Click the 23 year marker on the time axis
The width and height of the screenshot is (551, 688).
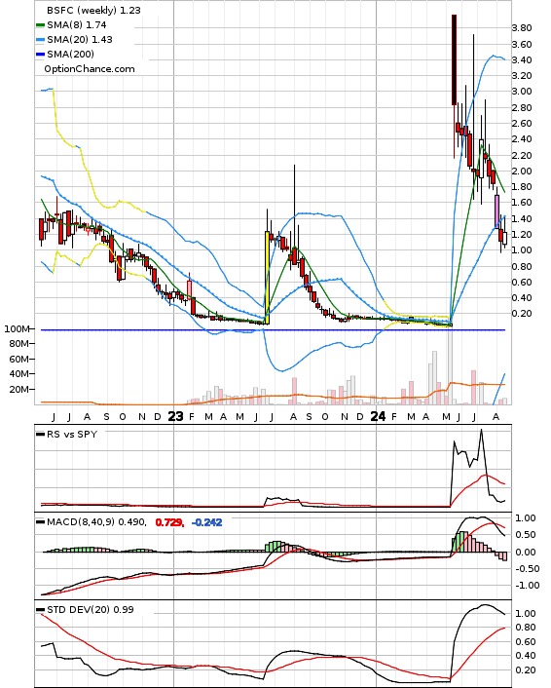point(176,416)
